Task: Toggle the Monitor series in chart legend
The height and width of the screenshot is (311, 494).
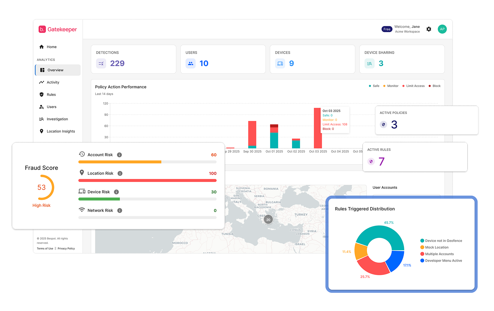Action: point(391,86)
